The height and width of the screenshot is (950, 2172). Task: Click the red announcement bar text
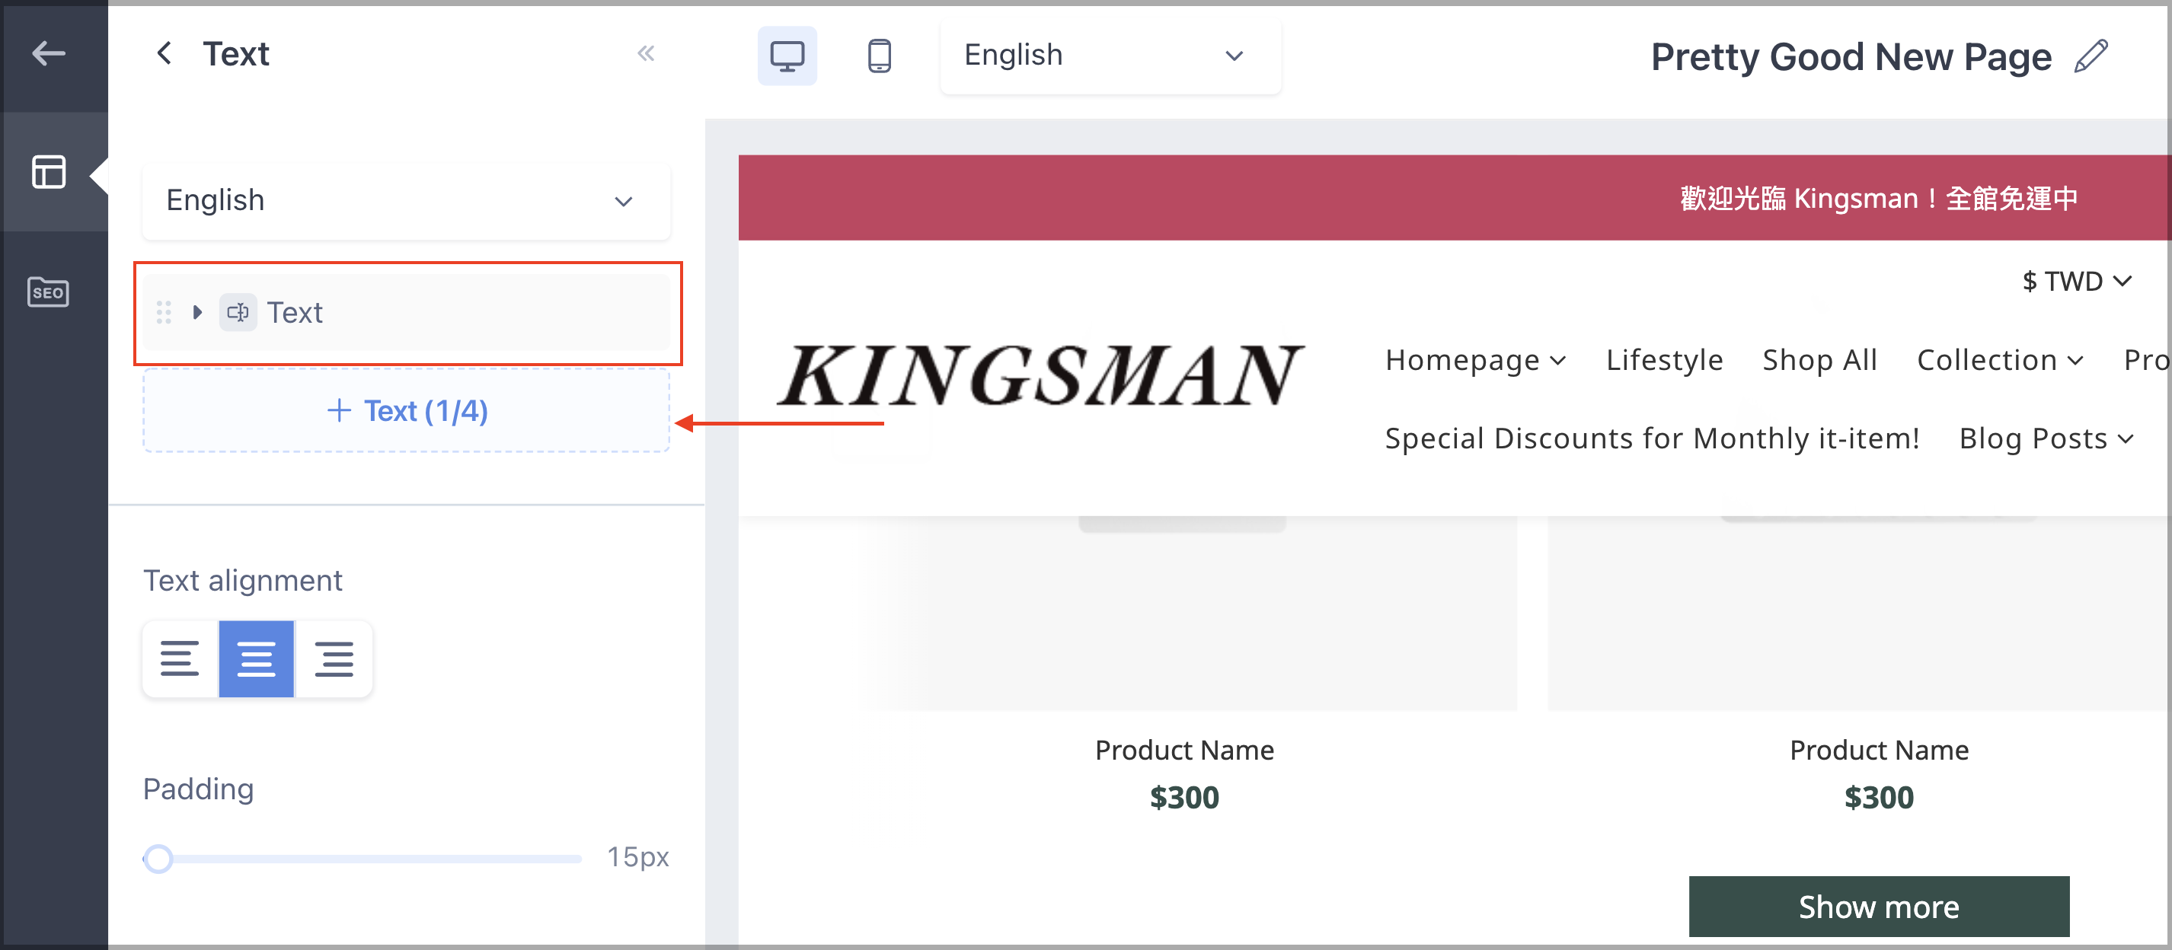coord(1879,199)
